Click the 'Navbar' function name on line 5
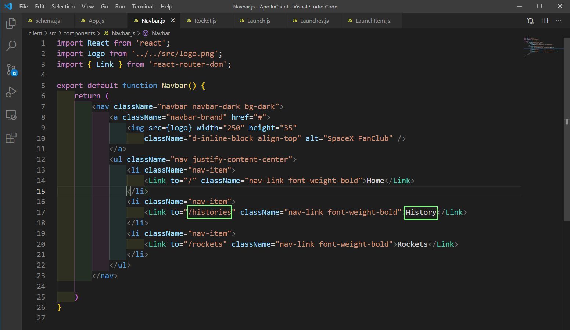The image size is (570, 330). (175, 86)
